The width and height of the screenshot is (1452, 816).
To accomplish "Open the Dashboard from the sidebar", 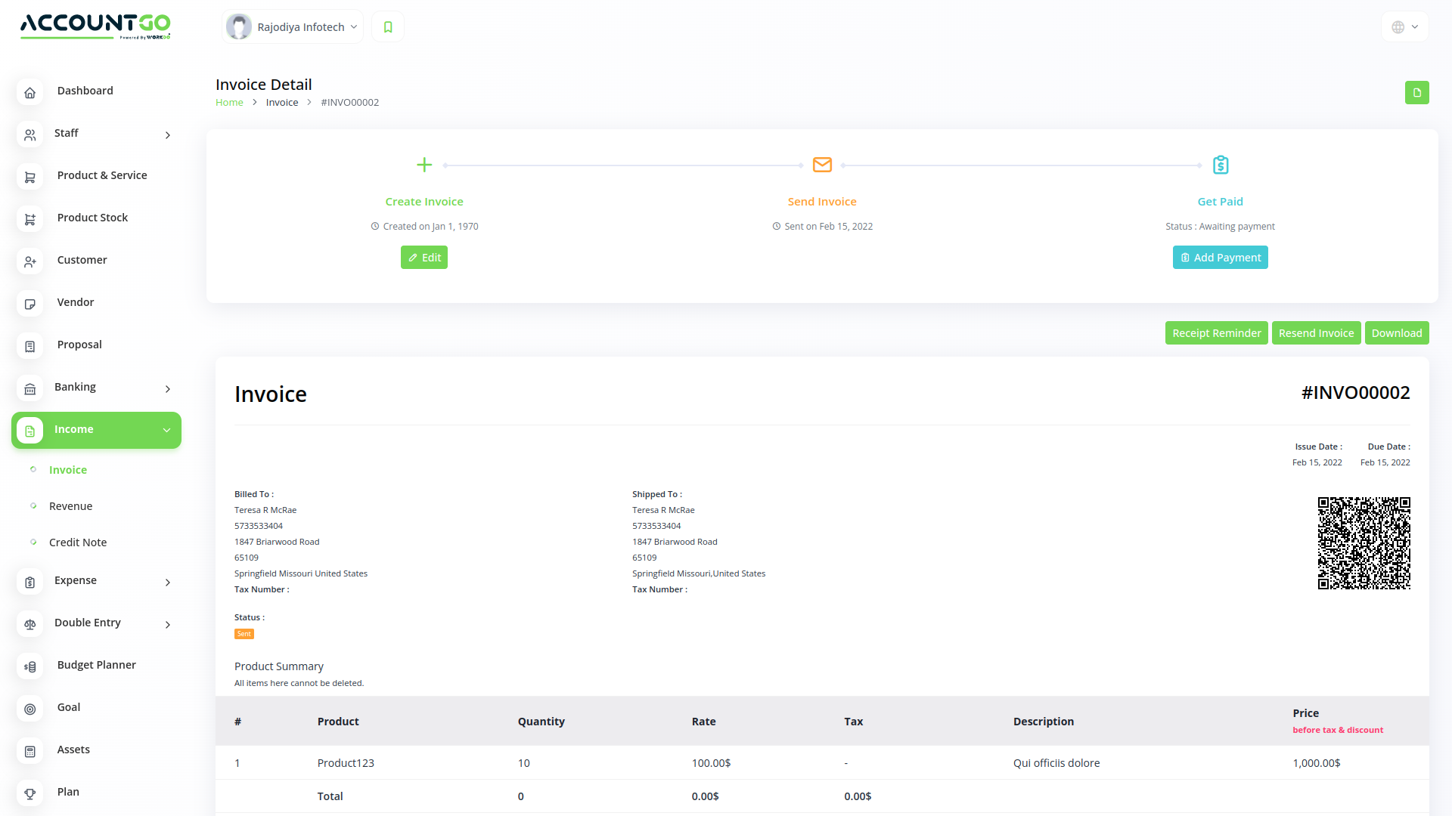I will pos(30,91).
